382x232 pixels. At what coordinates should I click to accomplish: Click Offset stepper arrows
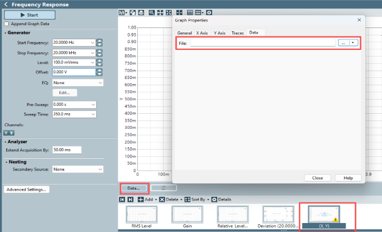pos(99,72)
